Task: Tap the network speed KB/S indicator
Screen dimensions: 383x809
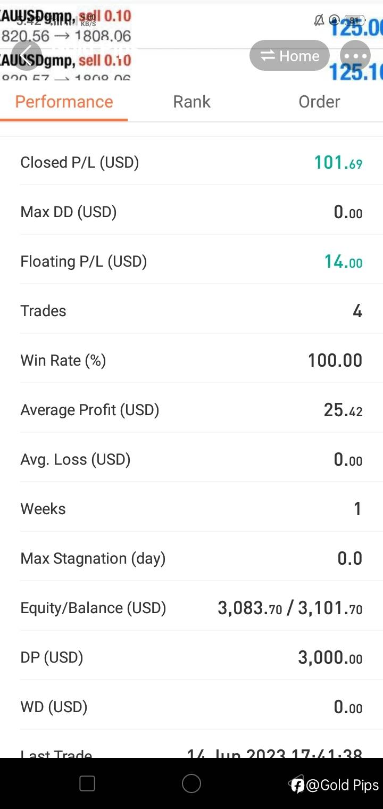Action: point(88,20)
